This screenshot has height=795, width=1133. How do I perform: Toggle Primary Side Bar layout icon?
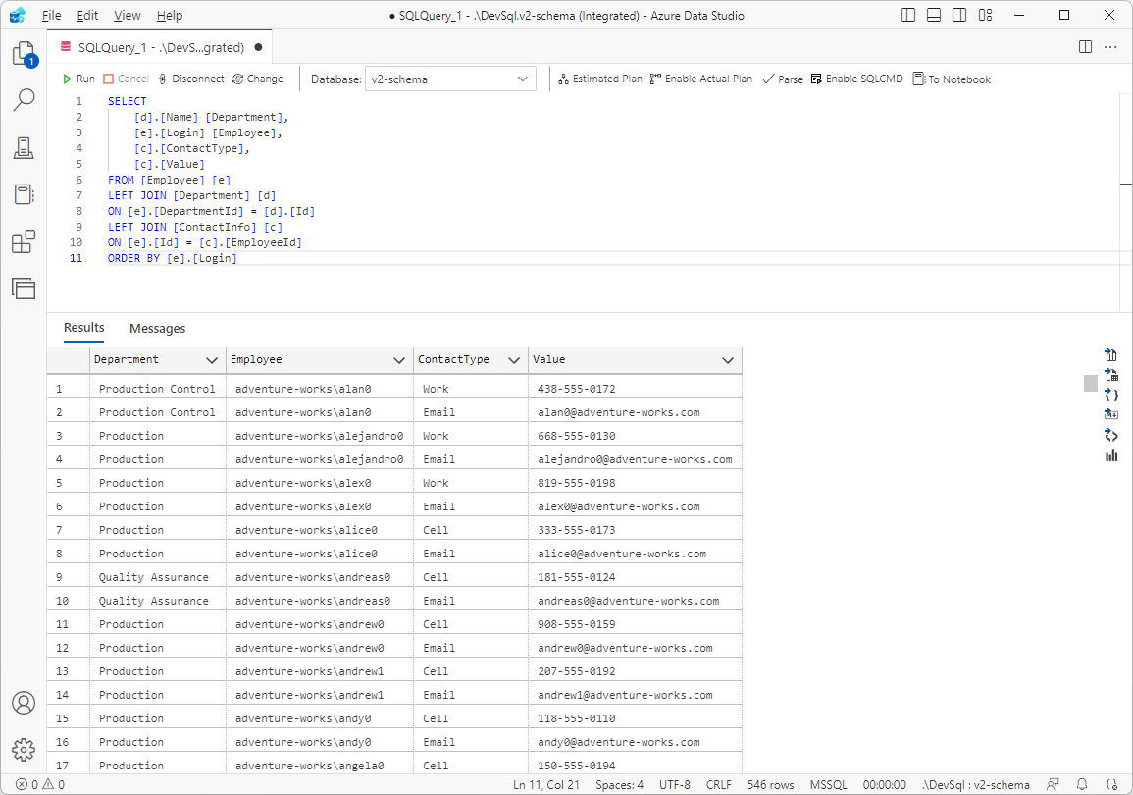[908, 15]
